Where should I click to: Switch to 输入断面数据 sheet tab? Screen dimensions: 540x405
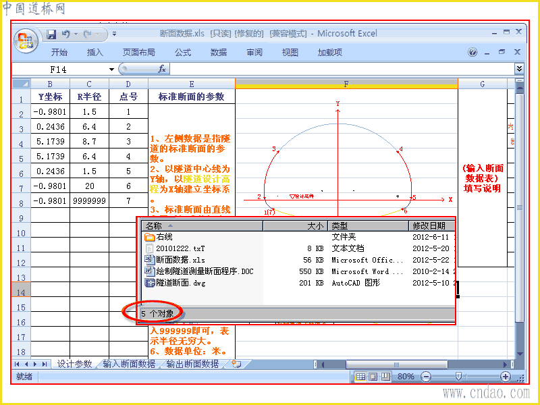[x=129, y=364]
